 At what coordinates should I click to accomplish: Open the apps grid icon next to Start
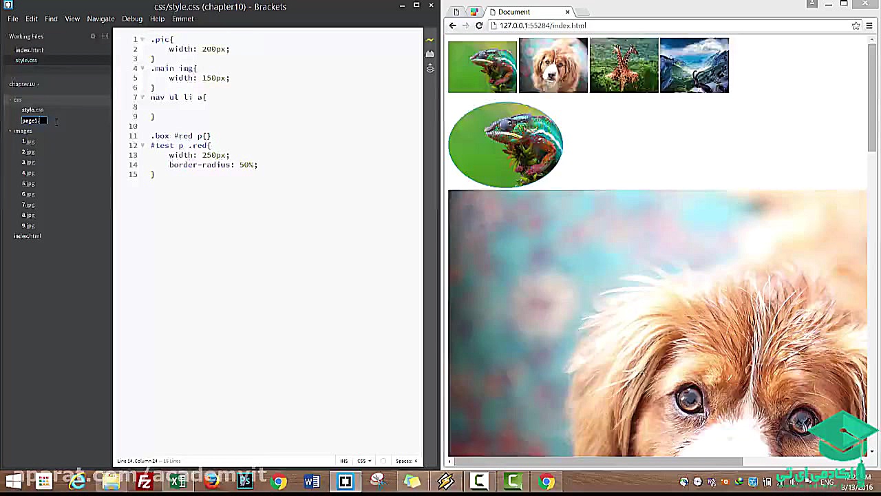tap(43, 481)
